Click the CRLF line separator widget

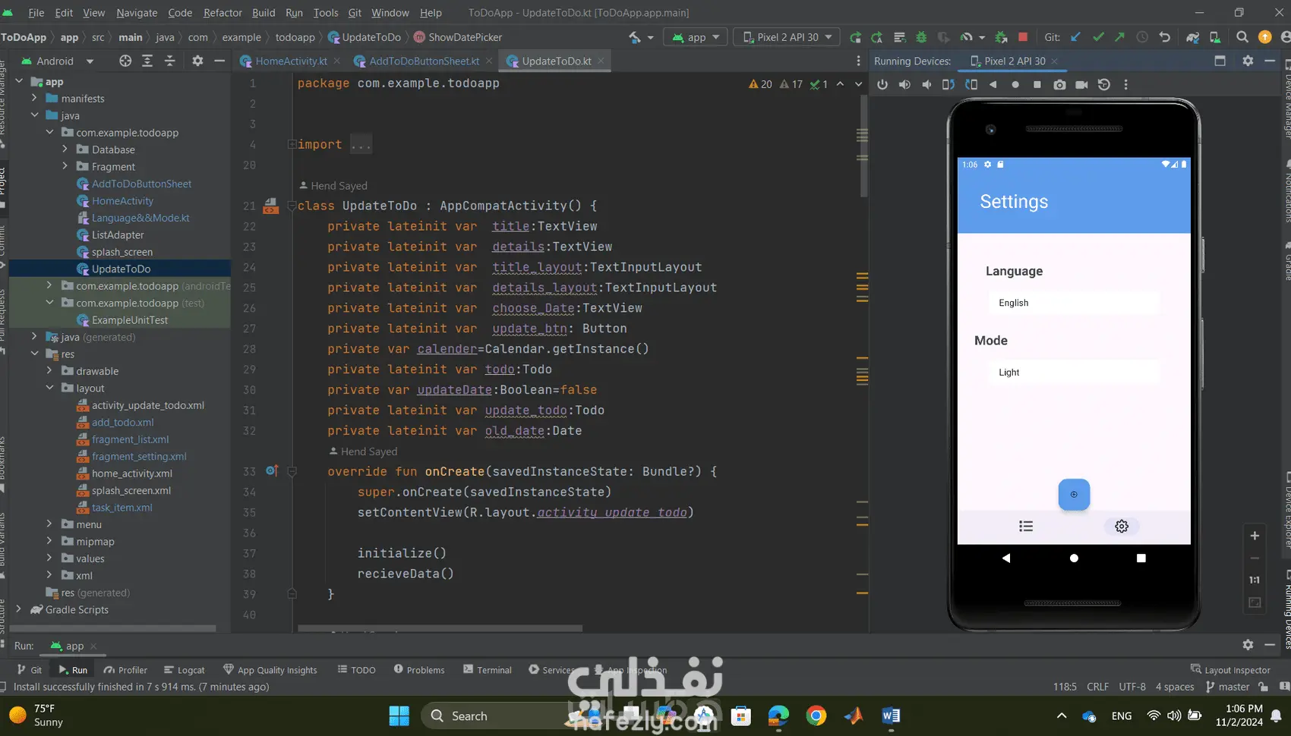tap(1098, 687)
